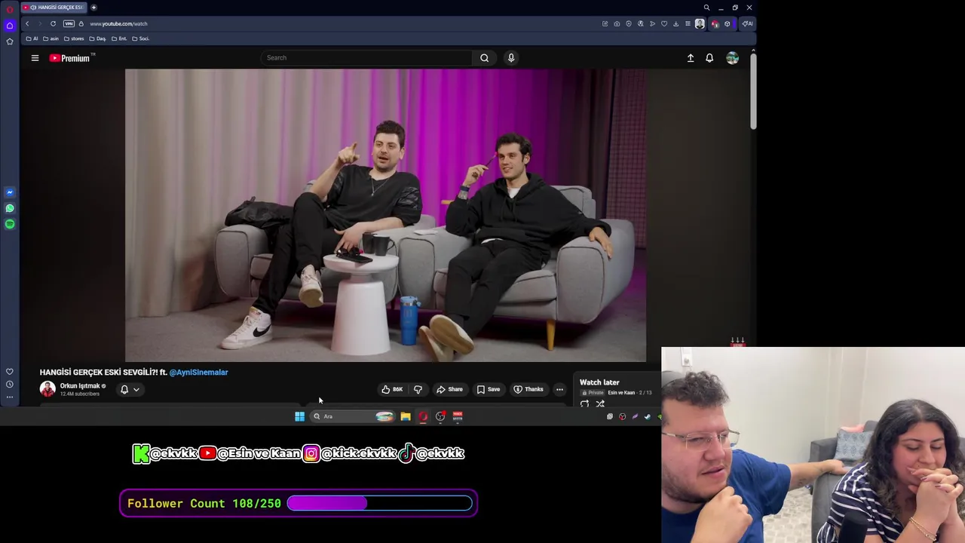Click the taskbar Ara search box

click(353, 416)
